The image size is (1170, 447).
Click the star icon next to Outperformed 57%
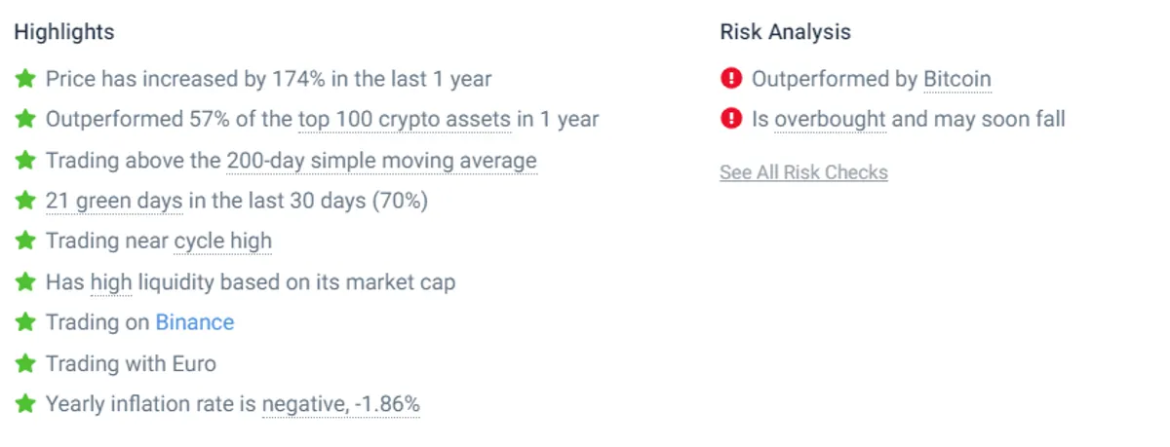25,119
